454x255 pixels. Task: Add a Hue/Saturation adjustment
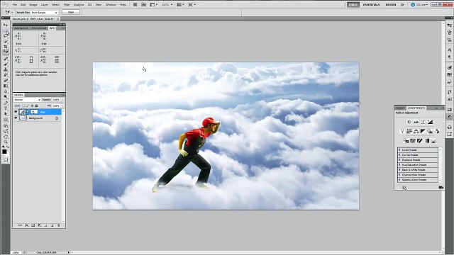[x=409, y=131]
